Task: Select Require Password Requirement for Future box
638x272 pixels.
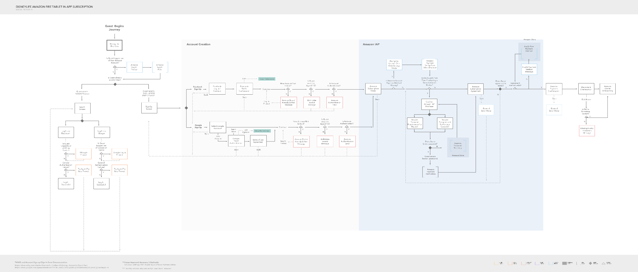Action: coord(415,123)
